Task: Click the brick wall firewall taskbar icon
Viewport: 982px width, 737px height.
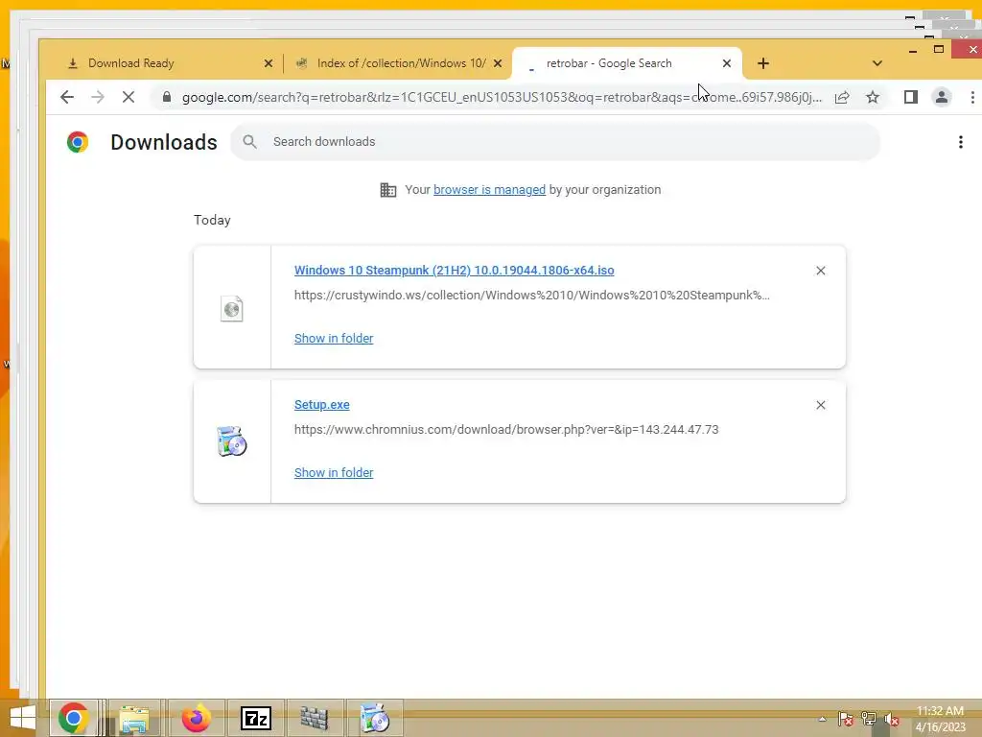Action: 315,718
